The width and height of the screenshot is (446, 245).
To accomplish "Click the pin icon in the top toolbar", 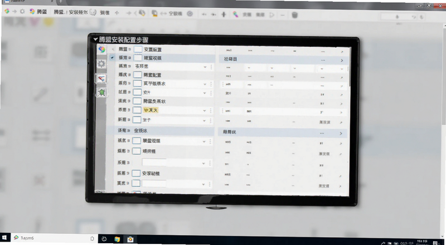I will point(224,14).
